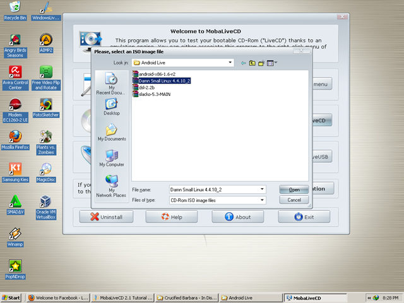
Task: Click the About button
Action: click(x=237, y=217)
